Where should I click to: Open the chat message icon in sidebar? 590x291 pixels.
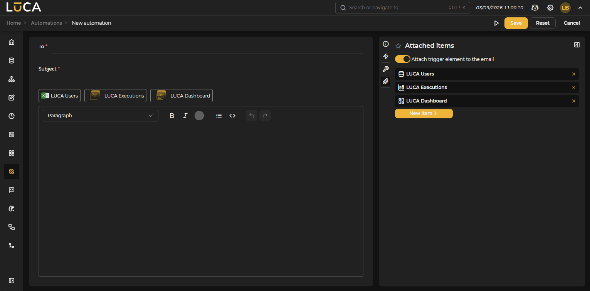pyautogui.click(x=12, y=190)
